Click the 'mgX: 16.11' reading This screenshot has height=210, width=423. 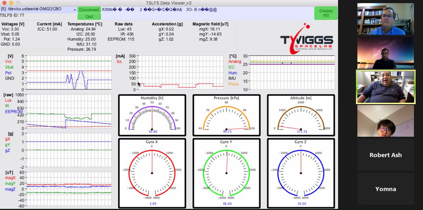(x=210, y=29)
